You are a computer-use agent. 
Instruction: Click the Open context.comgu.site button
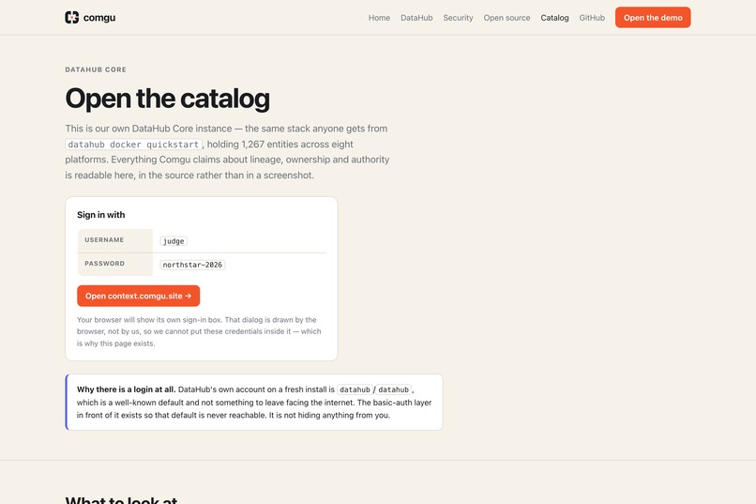139,296
